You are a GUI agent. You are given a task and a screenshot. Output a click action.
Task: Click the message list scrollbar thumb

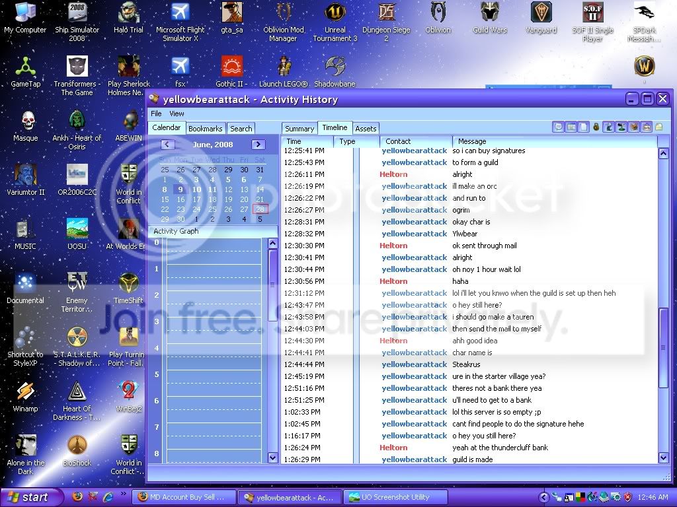click(664, 347)
